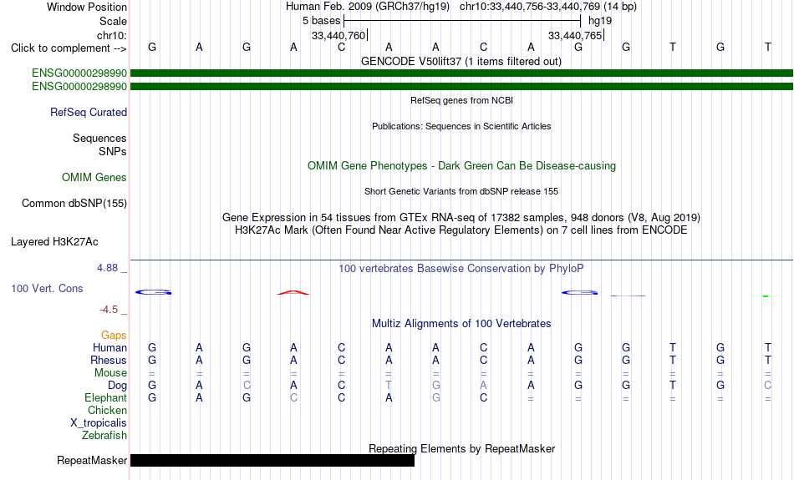This screenshot has width=794, height=480.
Task: Click the 'RefSeq genes from NCBI' title
Action: 462,100
